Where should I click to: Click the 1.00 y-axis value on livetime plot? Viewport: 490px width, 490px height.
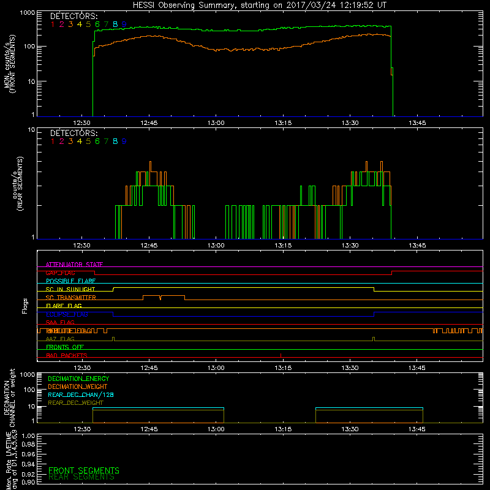click(28, 435)
